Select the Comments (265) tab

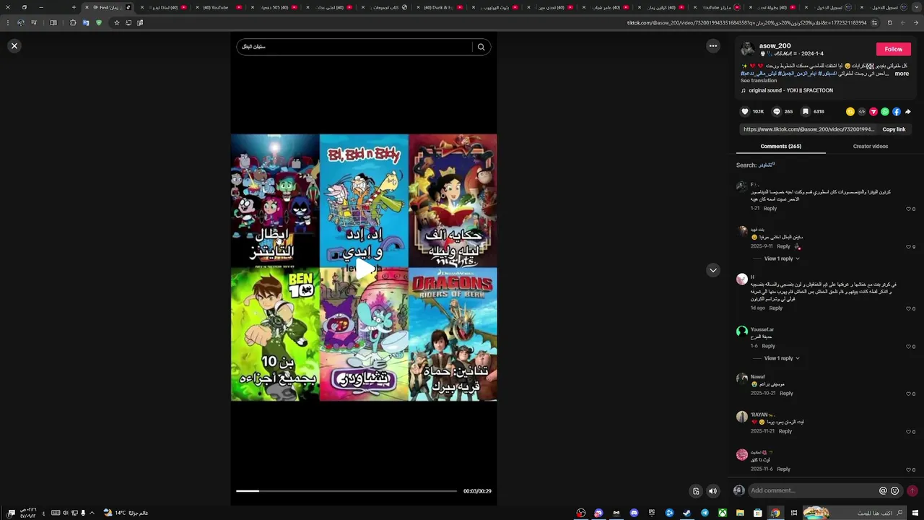tap(781, 147)
